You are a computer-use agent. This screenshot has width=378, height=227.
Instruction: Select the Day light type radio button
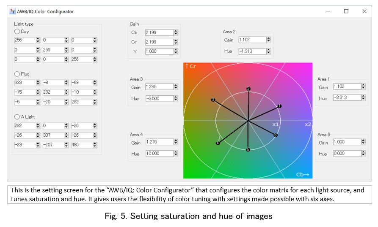17,31
